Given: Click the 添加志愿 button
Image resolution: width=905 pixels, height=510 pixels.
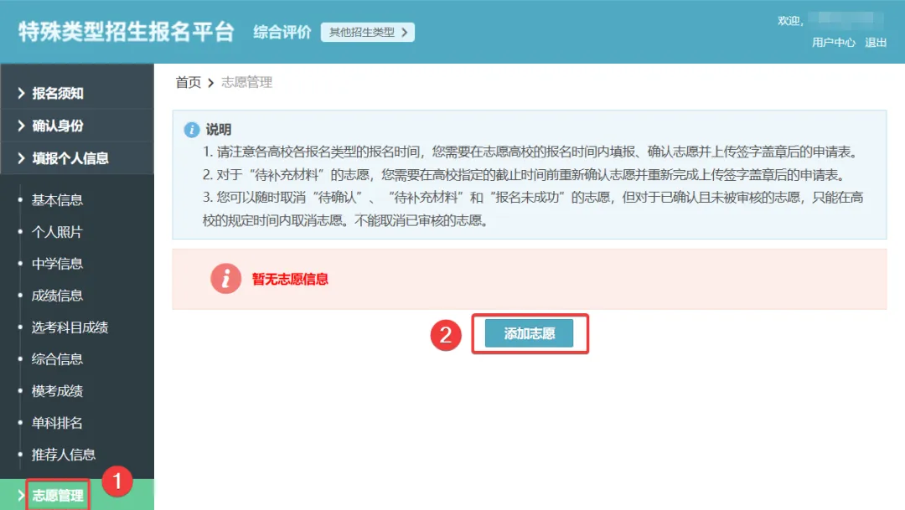Looking at the screenshot, I should (x=529, y=333).
